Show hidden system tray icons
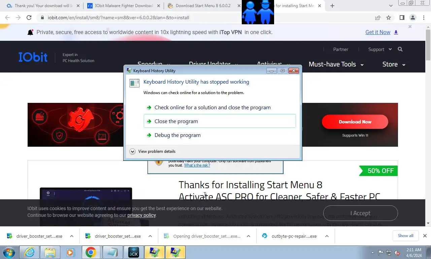This screenshot has width=431, height=259. (x=372, y=253)
